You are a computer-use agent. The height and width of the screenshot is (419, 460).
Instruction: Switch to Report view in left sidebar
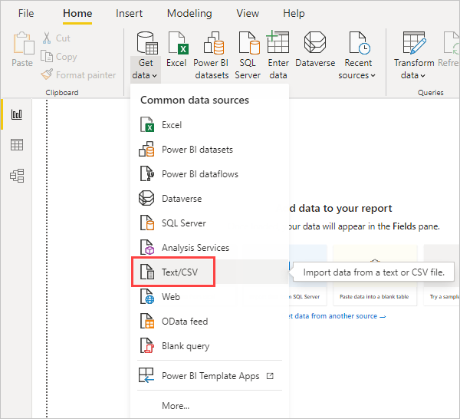pos(17,114)
